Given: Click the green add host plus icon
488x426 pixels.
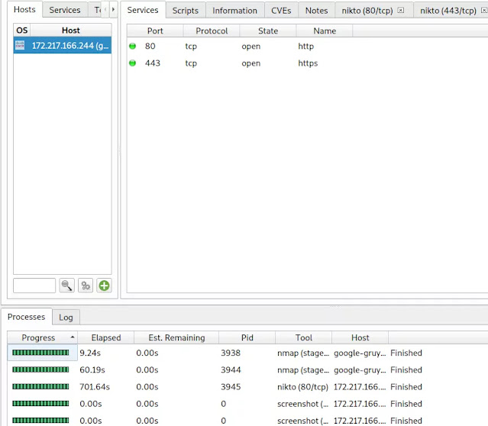Looking at the screenshot, I should [x=104, y=286].
